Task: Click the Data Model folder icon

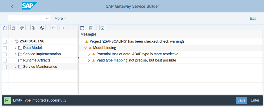Action: coord(20,48)
